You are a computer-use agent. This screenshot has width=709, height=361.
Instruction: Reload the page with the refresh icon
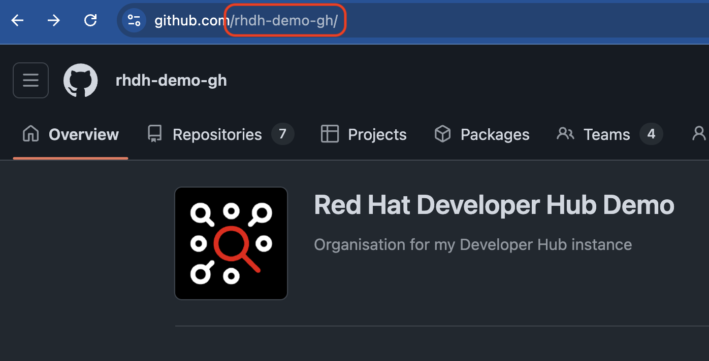(90, 20)
